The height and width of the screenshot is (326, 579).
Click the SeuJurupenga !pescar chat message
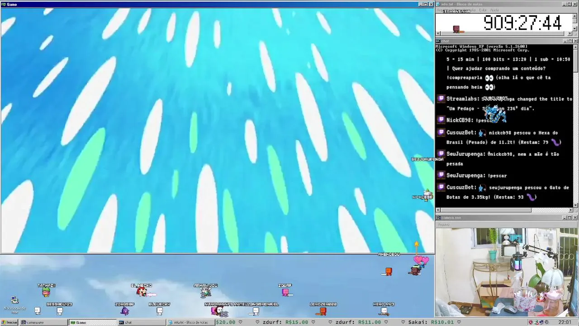[476, 175]
